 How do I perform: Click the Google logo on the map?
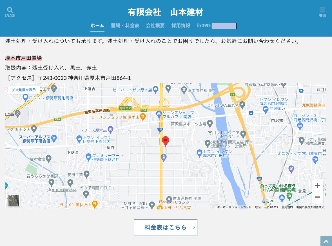click(165, 202)
